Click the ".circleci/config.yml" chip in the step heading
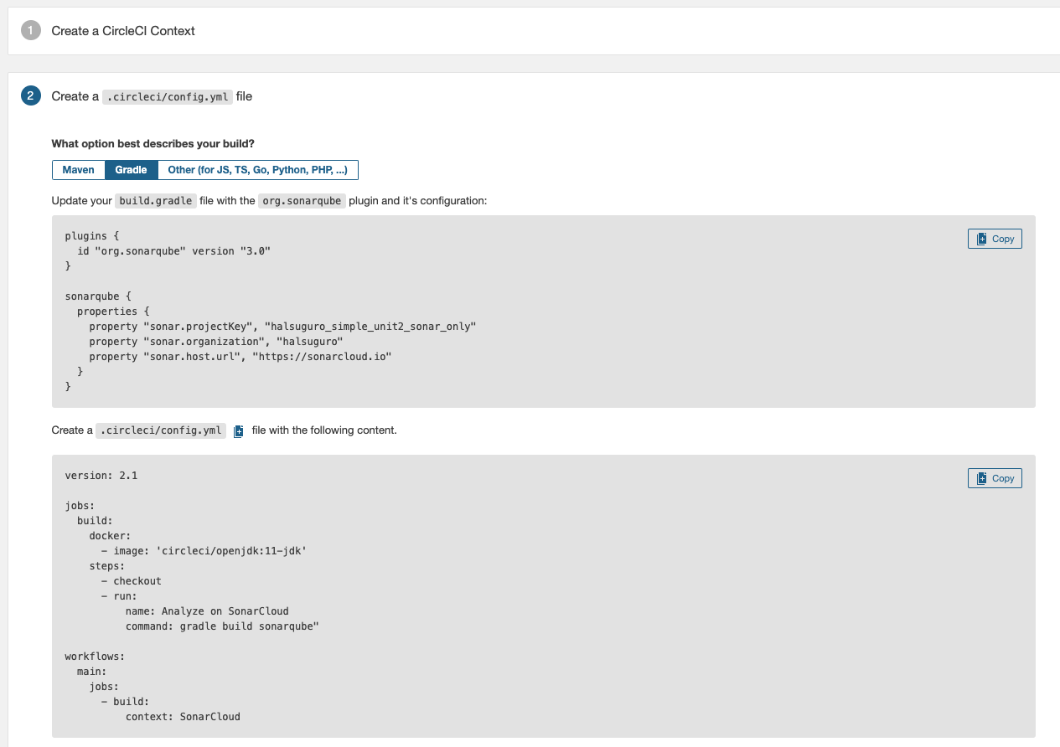Viewport: 1060px width, 747px height. [x=167, y=96]
